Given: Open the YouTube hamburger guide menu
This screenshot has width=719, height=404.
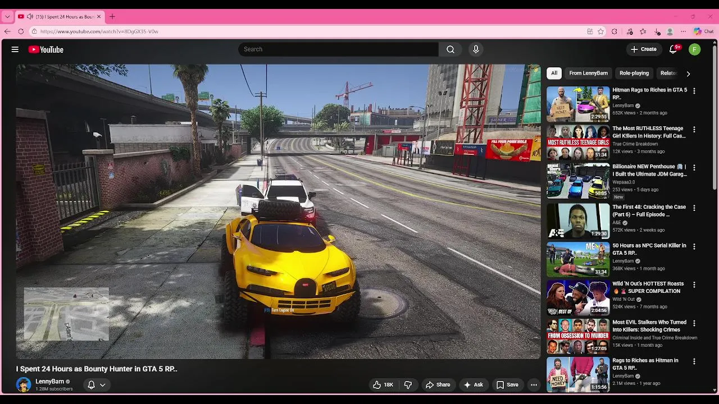Looking at the screenshot, I should (x=15, y=49).
